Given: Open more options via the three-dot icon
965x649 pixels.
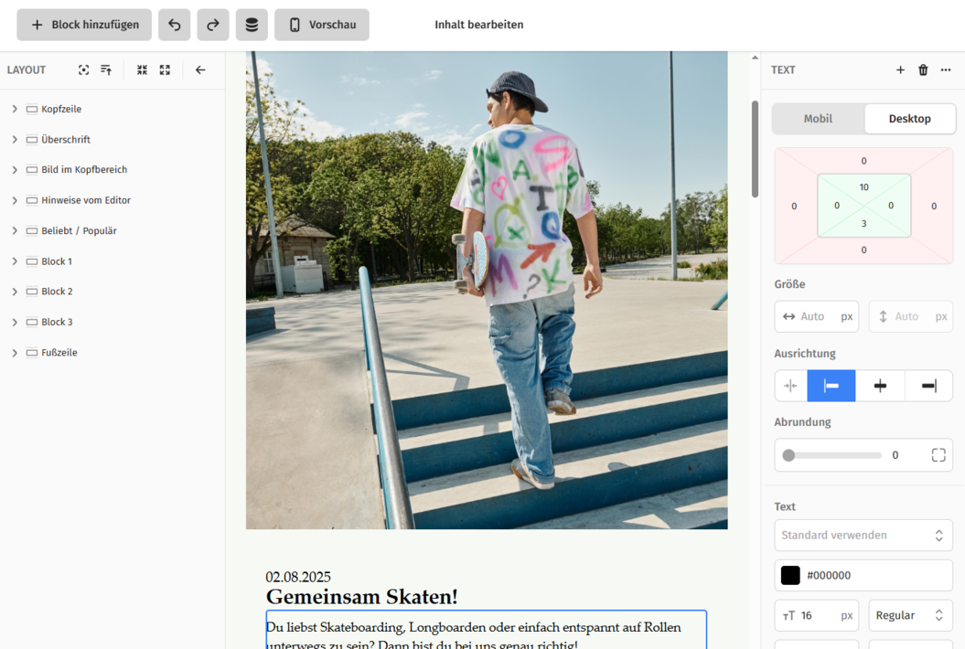Looking at the screenshot, I should tap(946, 69).
